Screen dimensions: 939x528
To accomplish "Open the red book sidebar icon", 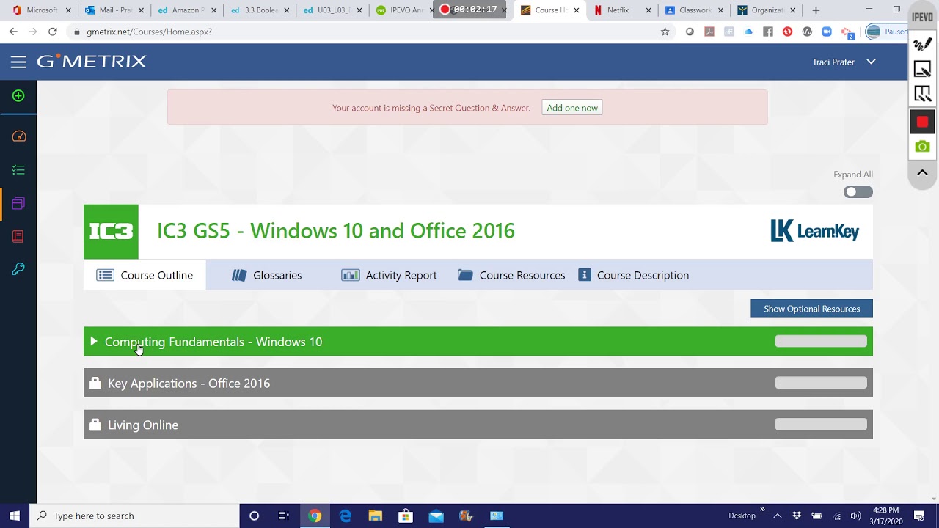I will click(x=18, y=236).
